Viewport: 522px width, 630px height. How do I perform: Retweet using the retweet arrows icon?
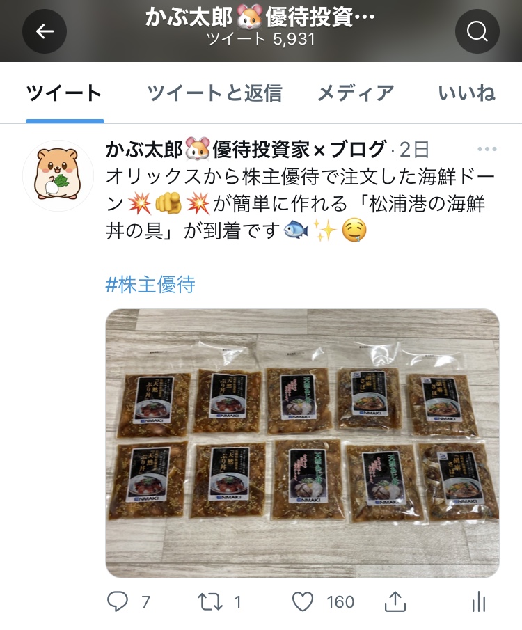coord(209,602)
